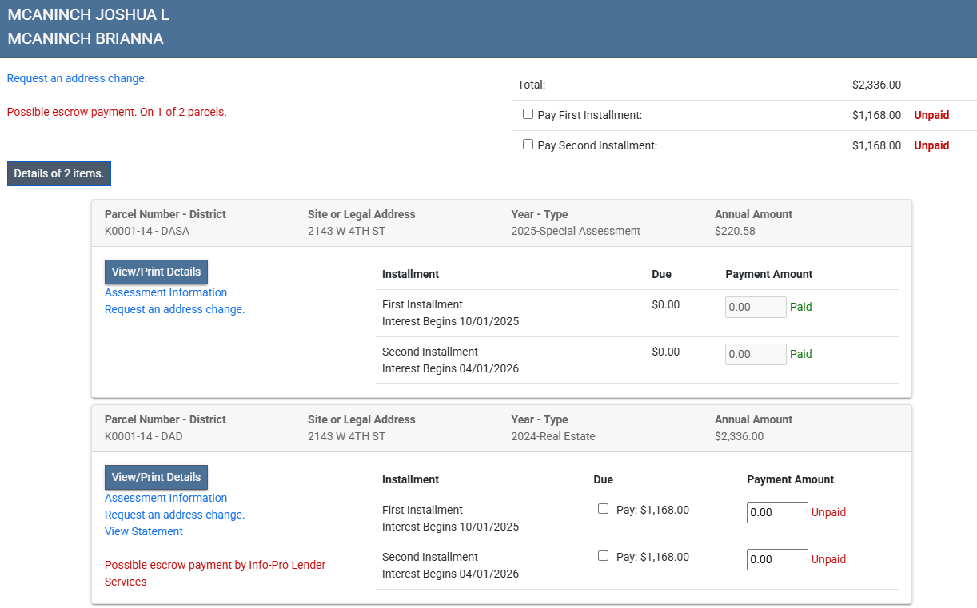Screen dimensions: 977x608
Task: Request an address change on the DASA parcel
Action: pos(174,309)
